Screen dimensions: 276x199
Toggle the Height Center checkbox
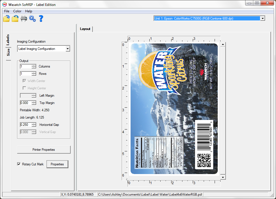pos(24,88)
